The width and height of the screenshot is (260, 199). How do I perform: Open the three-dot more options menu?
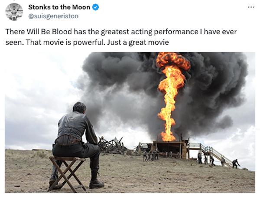pyautogui.click(x=251, y=7)
